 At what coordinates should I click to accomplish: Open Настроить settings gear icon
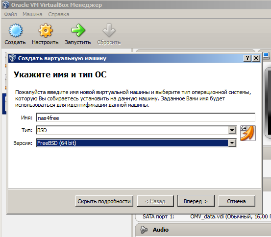click(46, 30)
